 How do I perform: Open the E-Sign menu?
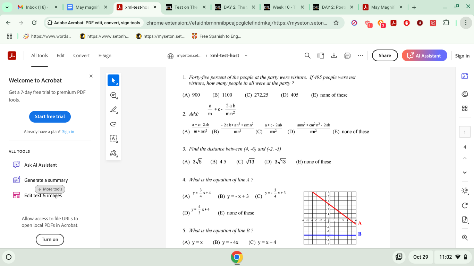(105, 55)
